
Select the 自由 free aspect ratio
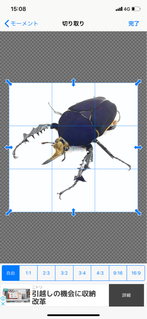[x=11, y=273]
